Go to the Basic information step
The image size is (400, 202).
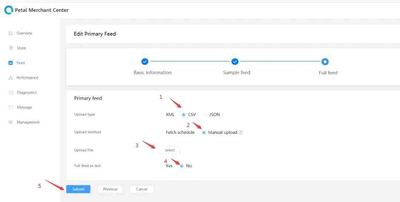(145, 62)
